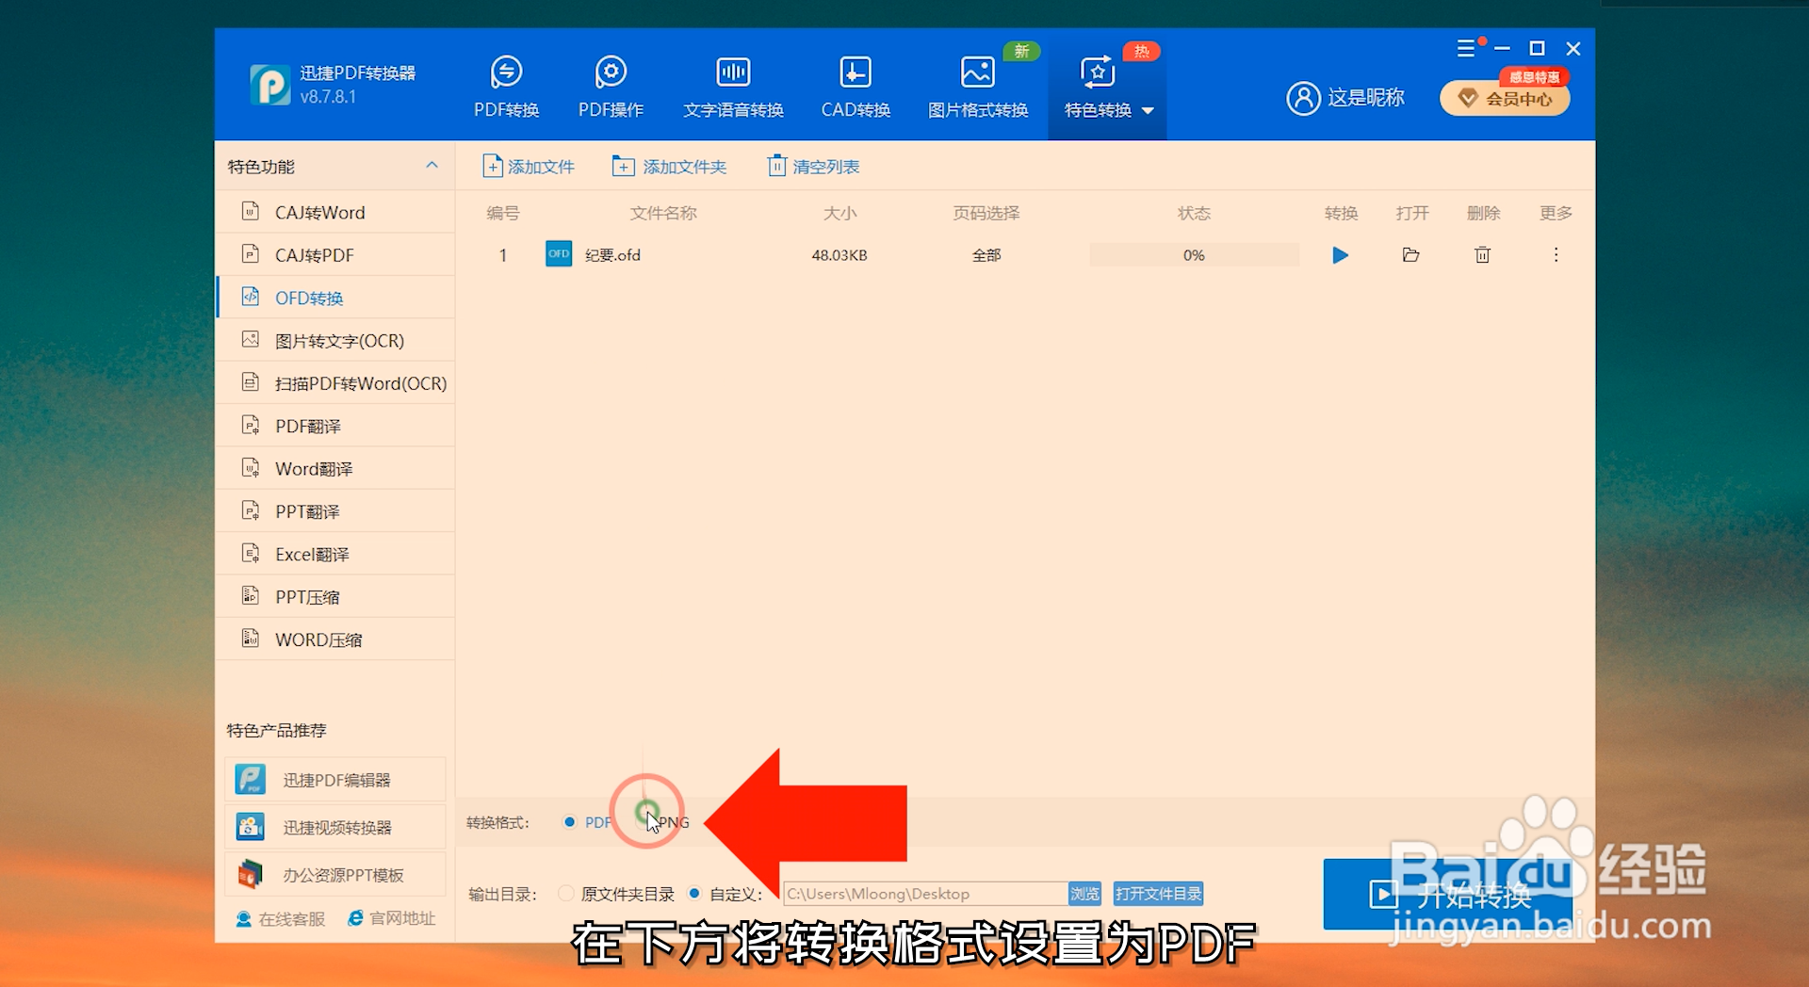Image resolution: width=1809 pixels, height=987 pixels.
Task: Open the PDF转换 tab
Action: click(x=506, y=87)
